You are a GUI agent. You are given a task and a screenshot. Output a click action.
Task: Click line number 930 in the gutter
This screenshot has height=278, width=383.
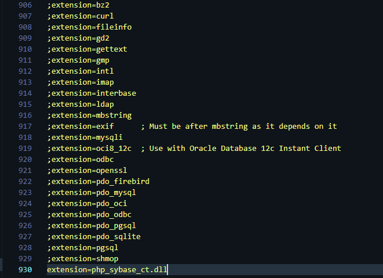pos(25,269)
